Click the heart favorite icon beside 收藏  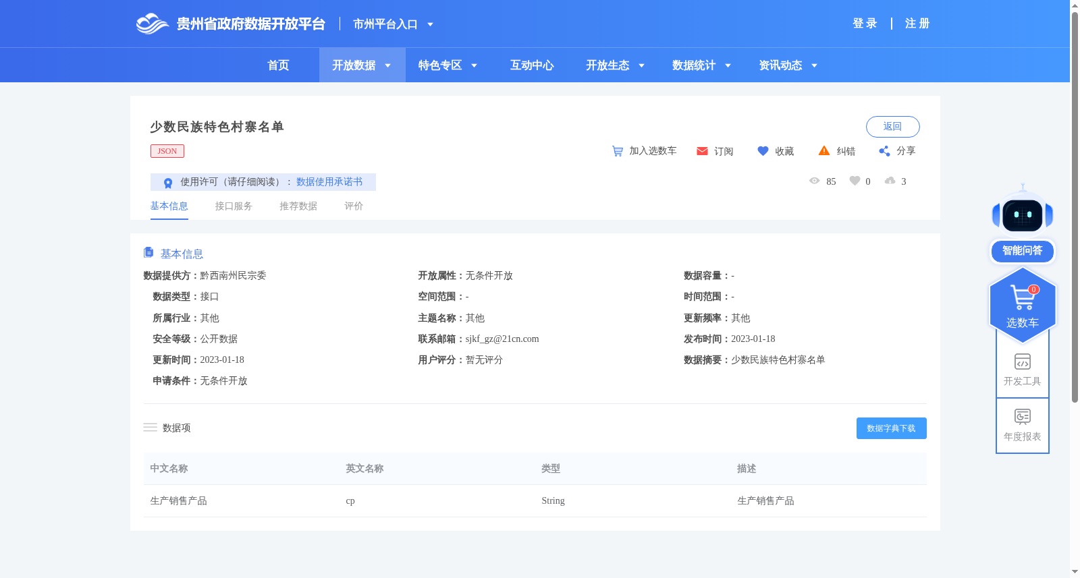point(763,151)
